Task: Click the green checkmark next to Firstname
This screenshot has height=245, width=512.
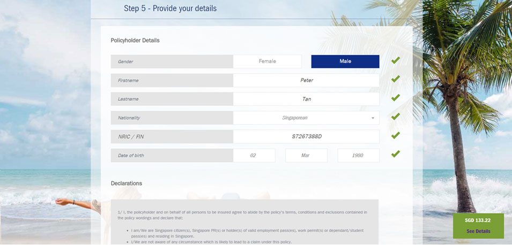Action: pyautogui.click(x=396, y=79)
